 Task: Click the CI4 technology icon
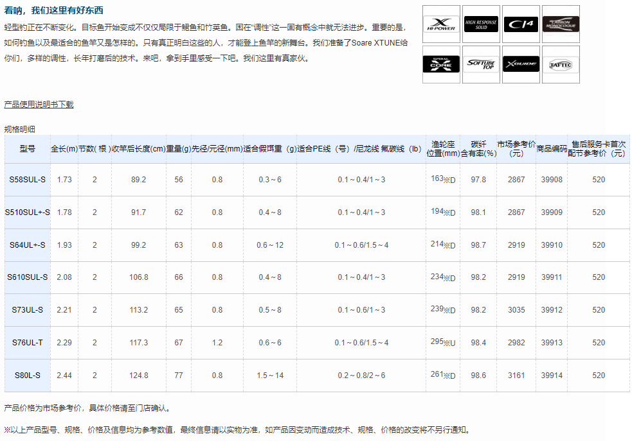tap(521, 24)
